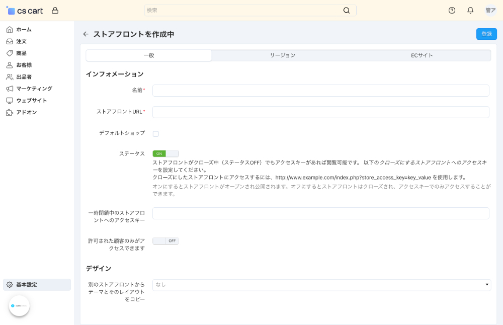Image resolution: width=503 pixels, height=325 pixels.
Task: Click the round floating widget bottom-left
Action: pyautogui.click(x=19, y=306)
